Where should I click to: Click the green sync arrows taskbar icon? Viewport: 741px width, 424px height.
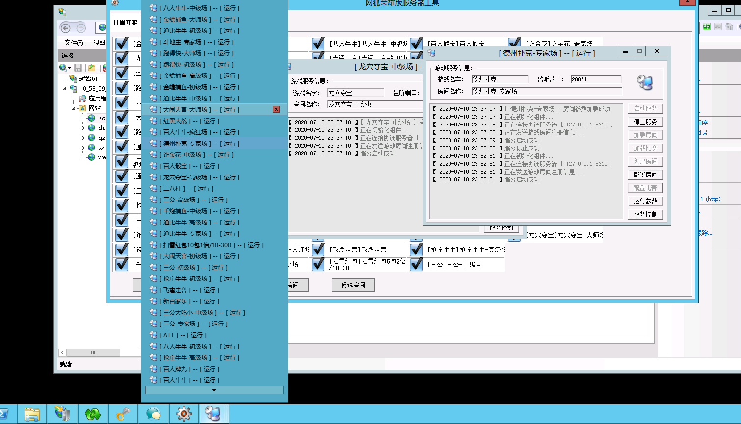pyautogui.click(x=92, y=414)
